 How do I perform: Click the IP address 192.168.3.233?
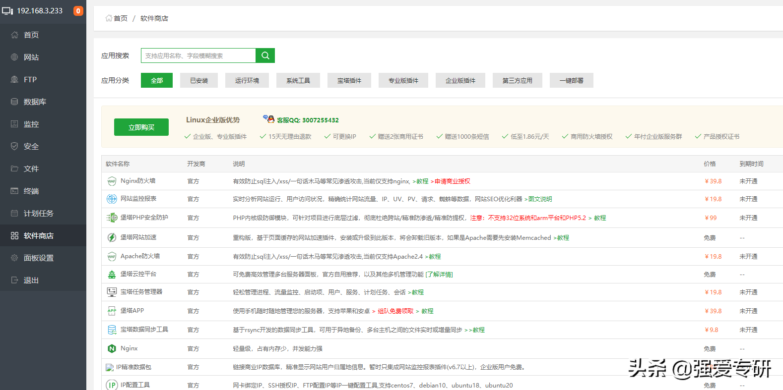pyautogui.click(x=40, y=10)
